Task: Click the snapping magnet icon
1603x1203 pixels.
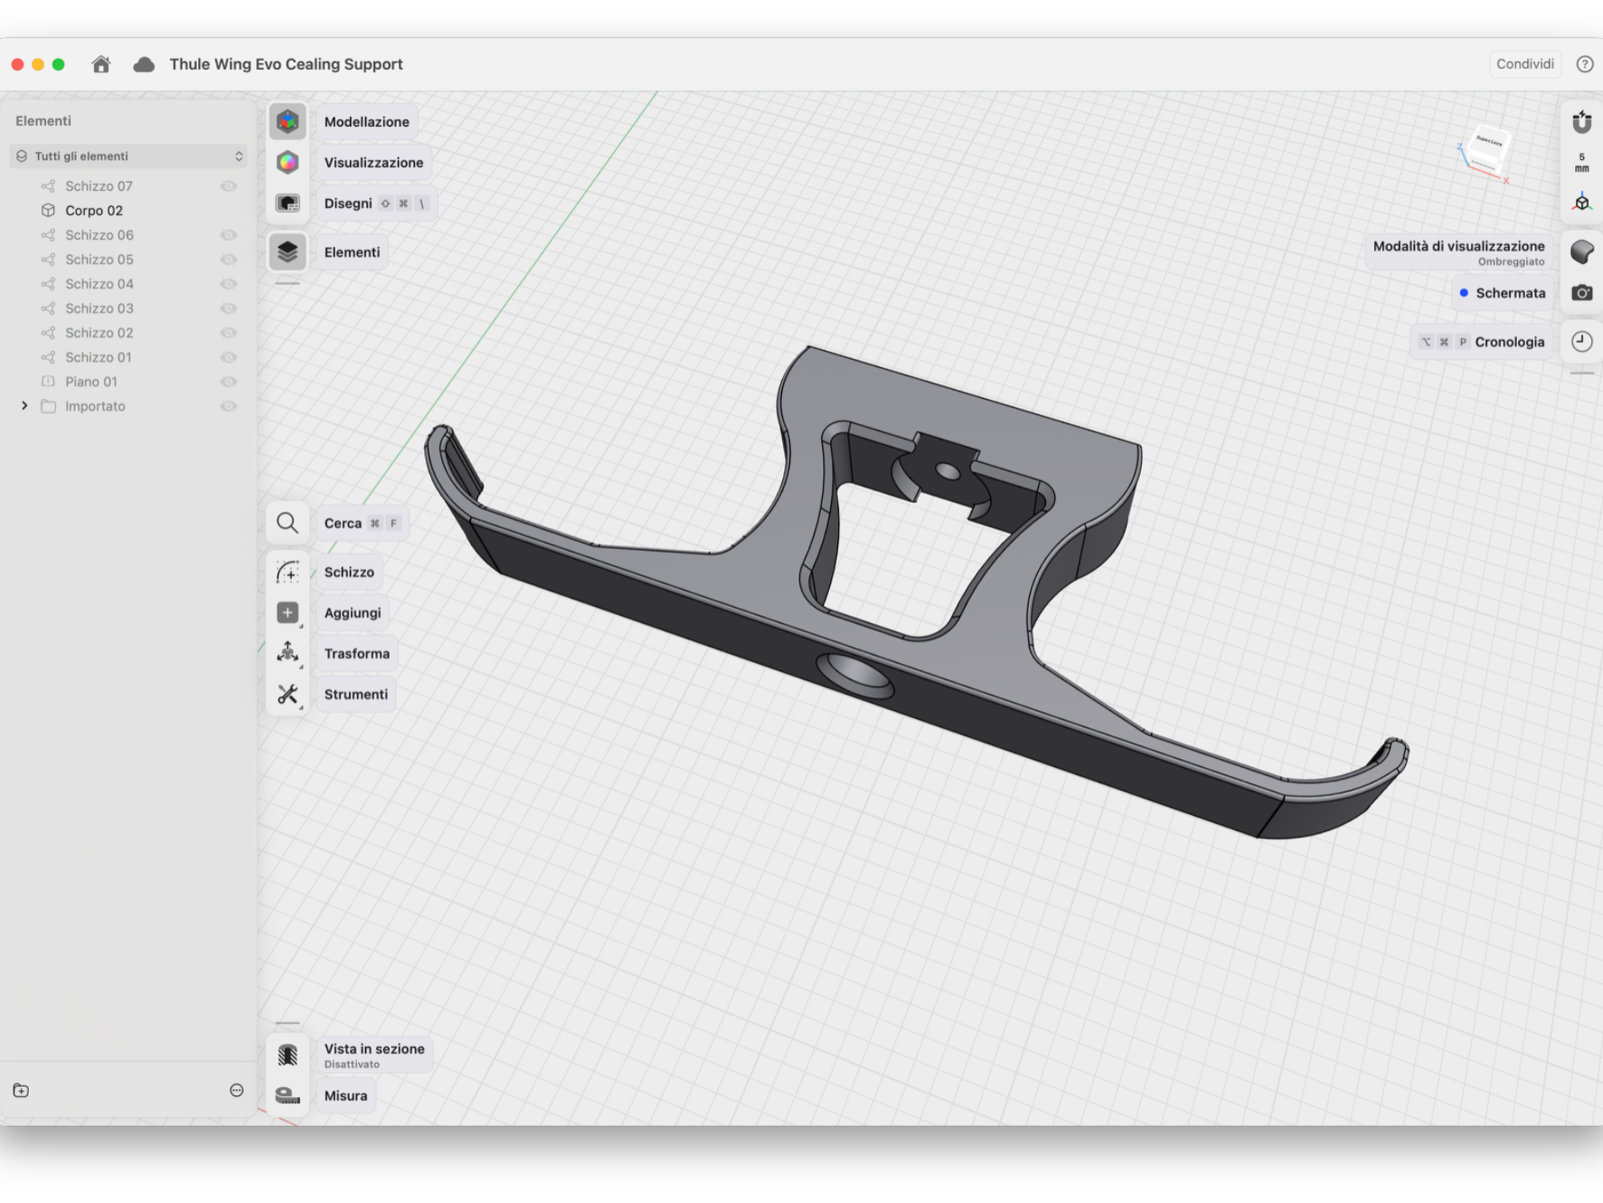Action: click(x=1581, y=121)
